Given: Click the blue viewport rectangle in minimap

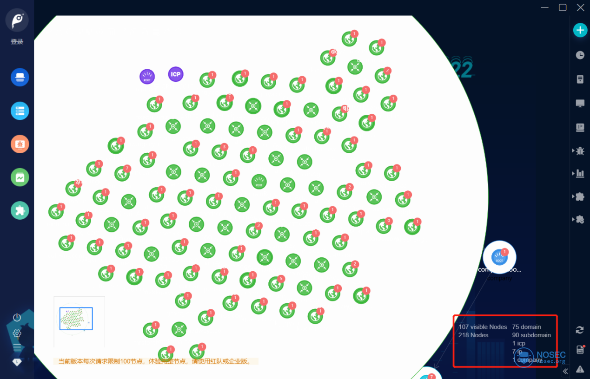Looking at the screenshot, I should [x=76, y=319].
